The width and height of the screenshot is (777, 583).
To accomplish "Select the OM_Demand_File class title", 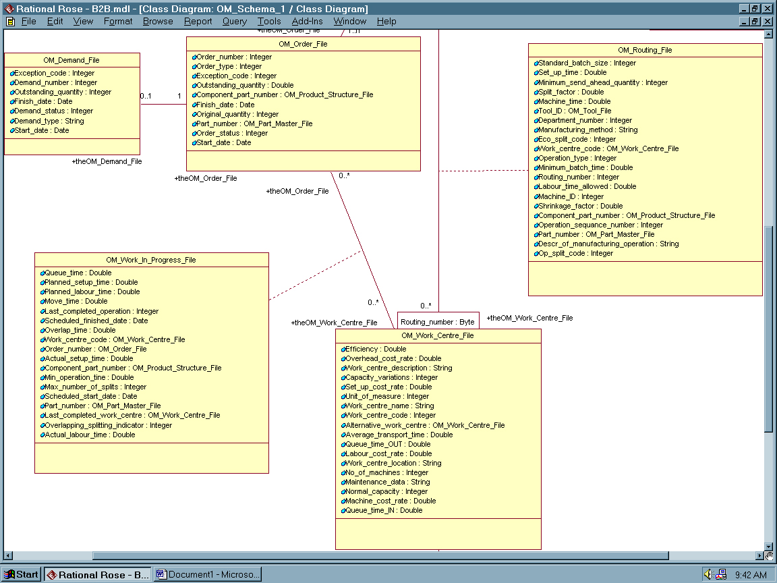I will pyautogui.click(x=71, y=60).
